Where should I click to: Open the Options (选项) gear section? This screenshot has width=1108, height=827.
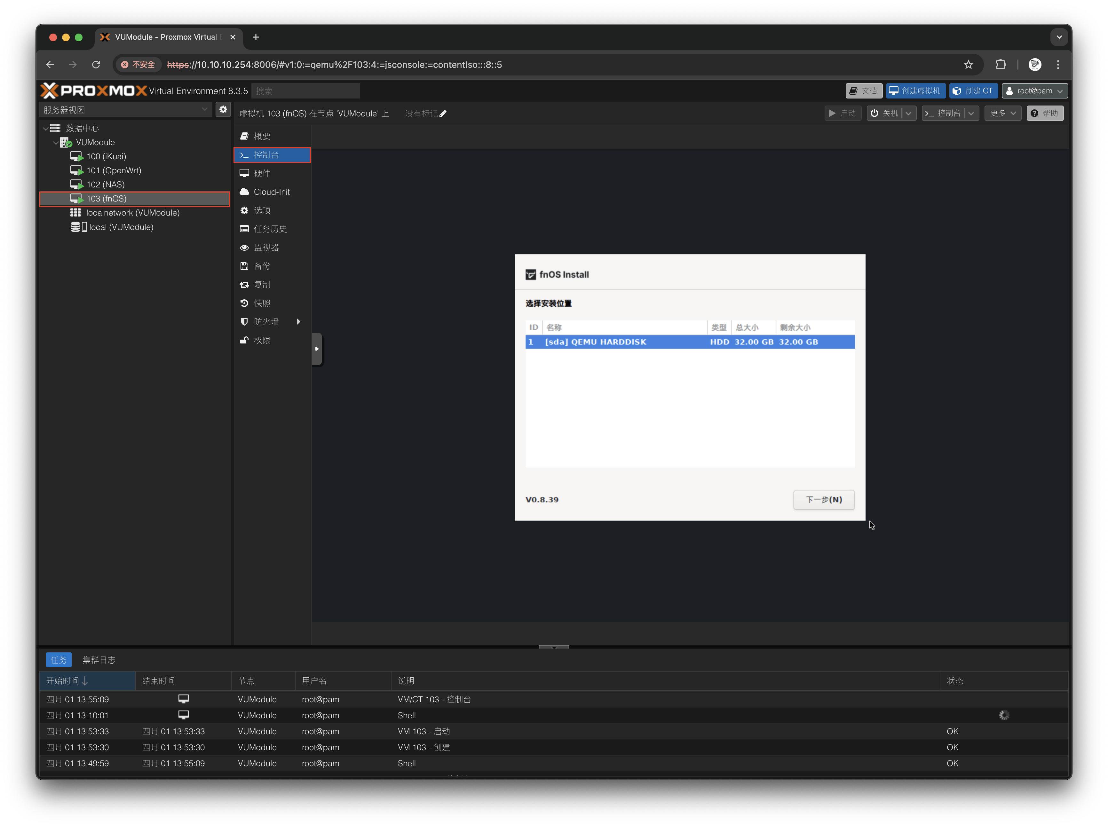(262, 210)
